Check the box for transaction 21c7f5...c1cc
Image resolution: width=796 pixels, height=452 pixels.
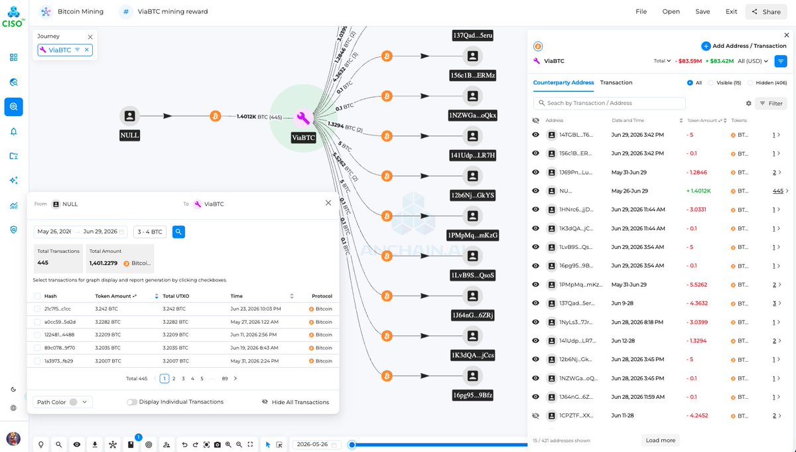tap(38, 309)
